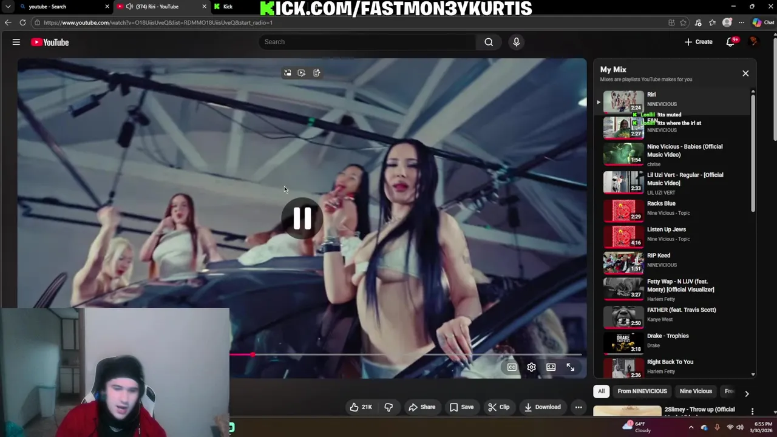Open more actions ellipsis below video

pos(579,407)
